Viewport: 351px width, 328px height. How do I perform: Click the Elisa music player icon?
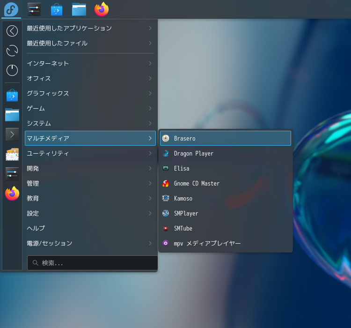pyautogui.click(x=166, y=168)
